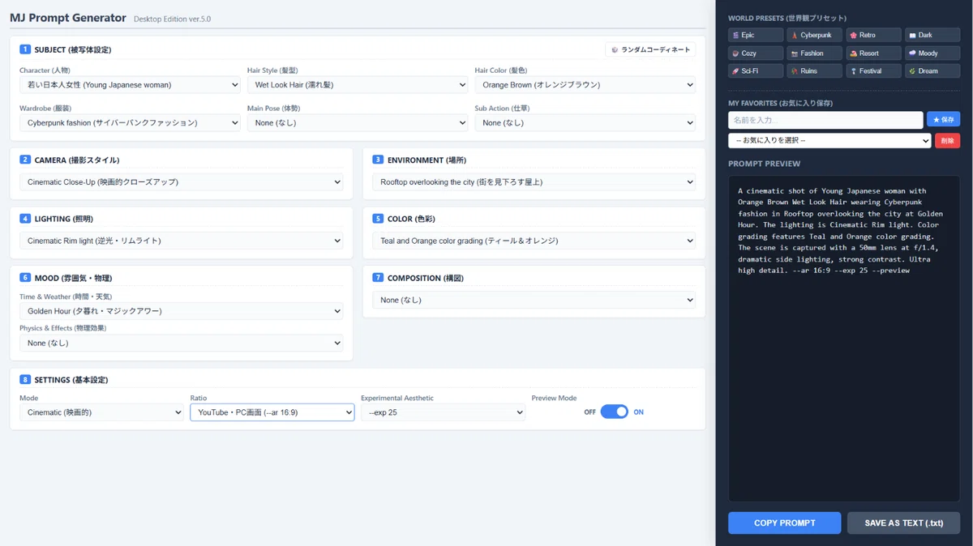Click the MJ Prompt Generator title
Image resolution: width=973 pixels, height=546 pixels.
pyautogui.click(x=68, y=18)
